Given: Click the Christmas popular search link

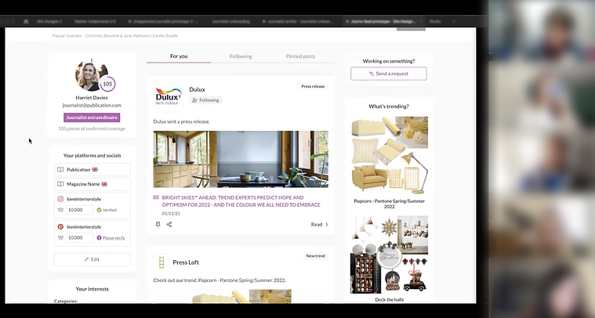Looking at the screenshot, I should [93, 35].
